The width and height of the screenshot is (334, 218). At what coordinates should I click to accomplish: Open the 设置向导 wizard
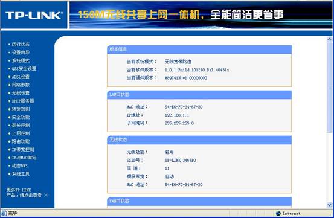(21, 53)
